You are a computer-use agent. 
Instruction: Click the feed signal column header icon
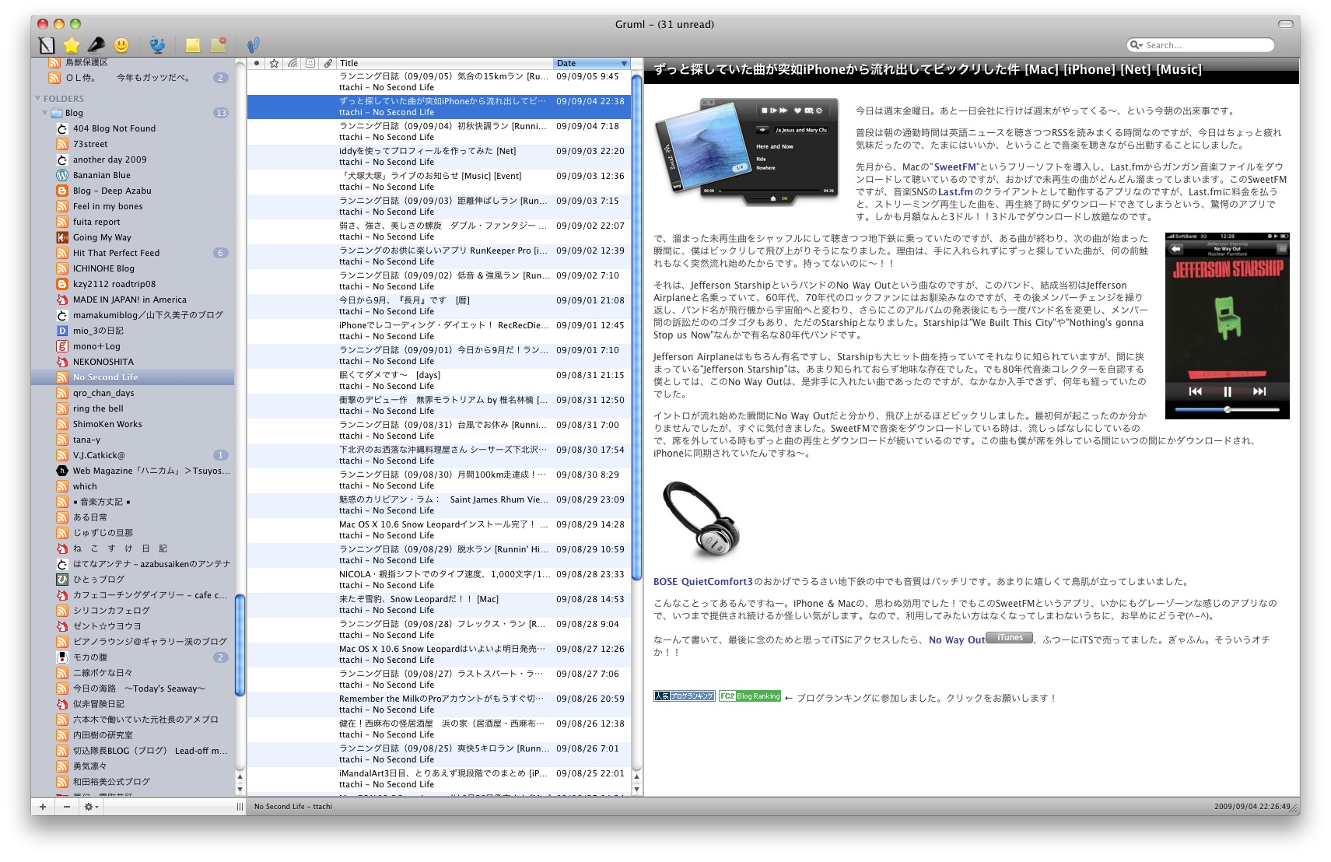pyautogui.click(x=292, y=63)
